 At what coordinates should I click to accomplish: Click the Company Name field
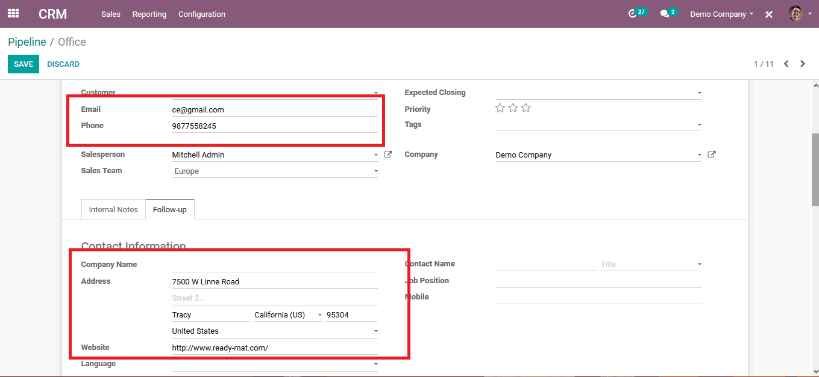[x=275, y=265]
